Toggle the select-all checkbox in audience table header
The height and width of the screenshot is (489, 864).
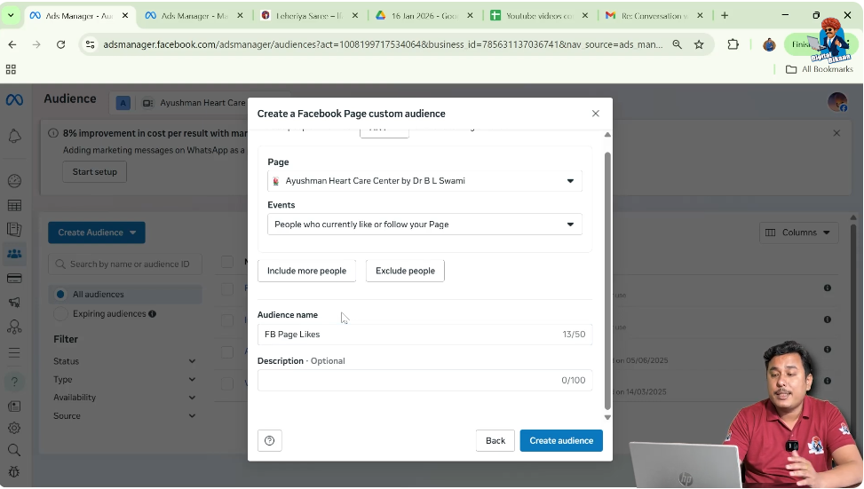point(227,262)
